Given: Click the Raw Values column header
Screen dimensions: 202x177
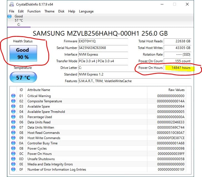Looking at the screenshot, I should 176,90.
